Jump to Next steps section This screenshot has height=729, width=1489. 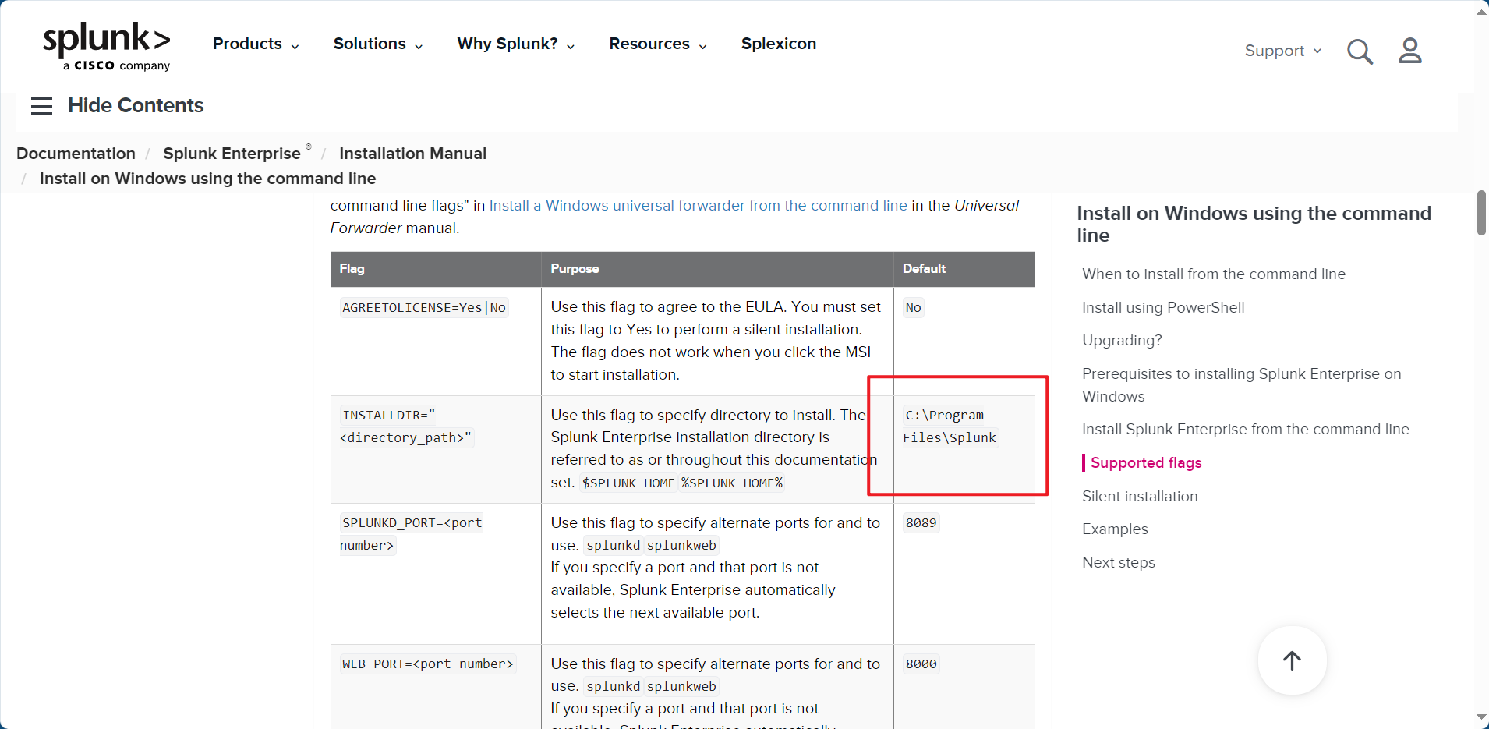pos(1118,562)
